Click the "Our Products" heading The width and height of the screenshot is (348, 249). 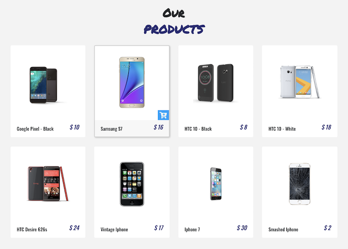(x=174, y=21)
